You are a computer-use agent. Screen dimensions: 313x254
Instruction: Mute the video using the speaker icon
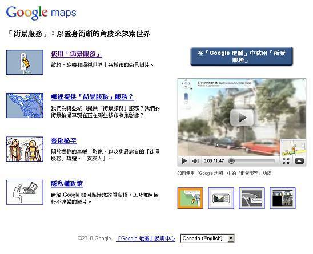(x=195, y=161)
